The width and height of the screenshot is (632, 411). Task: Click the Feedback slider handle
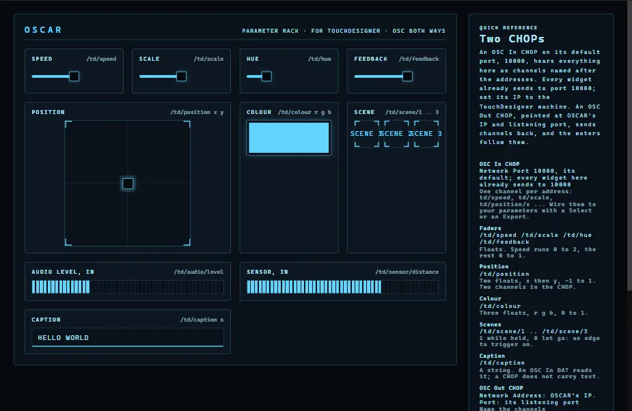pos(407,76)
